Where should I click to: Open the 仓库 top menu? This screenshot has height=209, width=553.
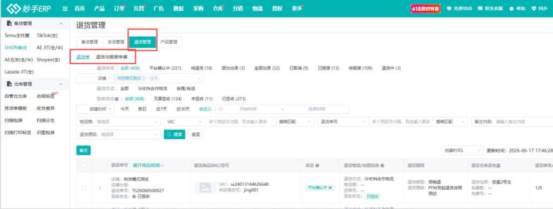(x=218, y=9)
